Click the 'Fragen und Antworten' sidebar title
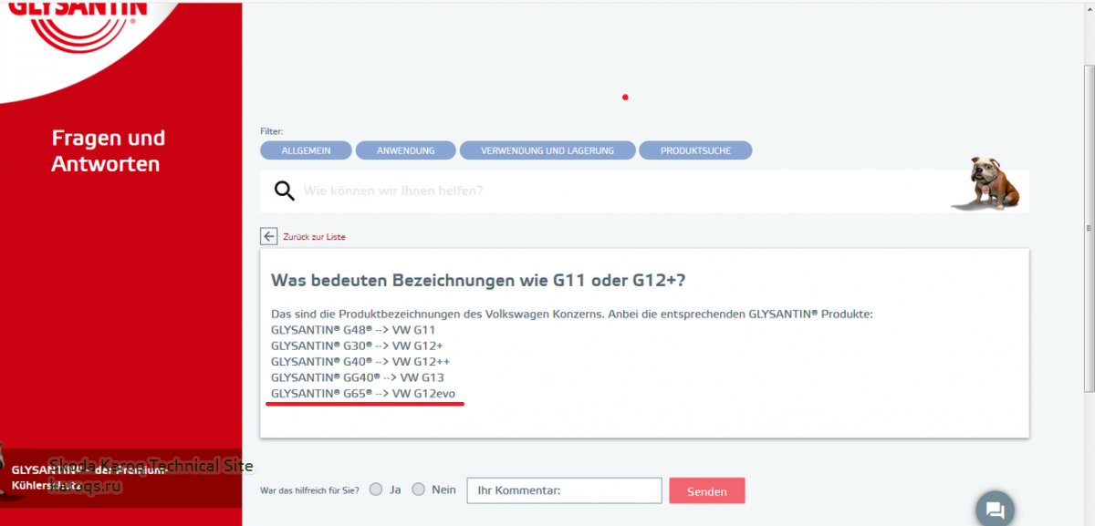Viewport: 1095px width, 526px height. [x=108, y=151]
